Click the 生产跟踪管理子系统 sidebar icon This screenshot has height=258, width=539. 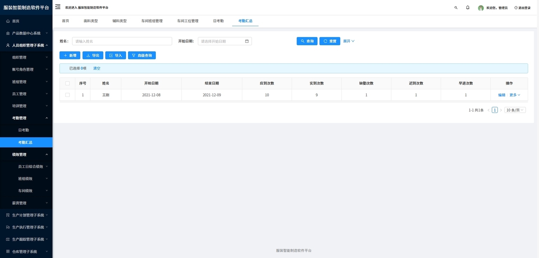(x=8, y=239)
